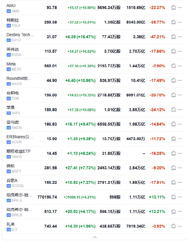The width and height of the screenshot is (188, 241).
Task: Open more options for MSFT row
Action: pyautogui.click(x=180, y=168)
